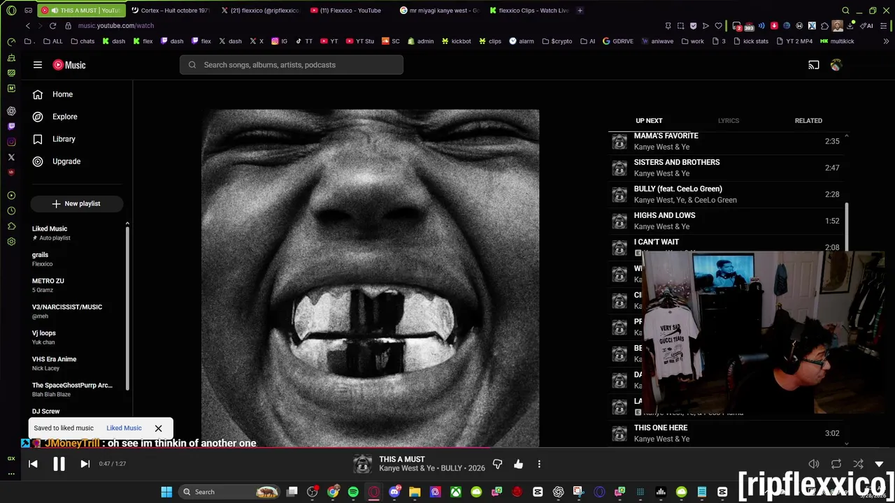Open a new browser tab
895x503 pixels.
(x=580, y=10)
